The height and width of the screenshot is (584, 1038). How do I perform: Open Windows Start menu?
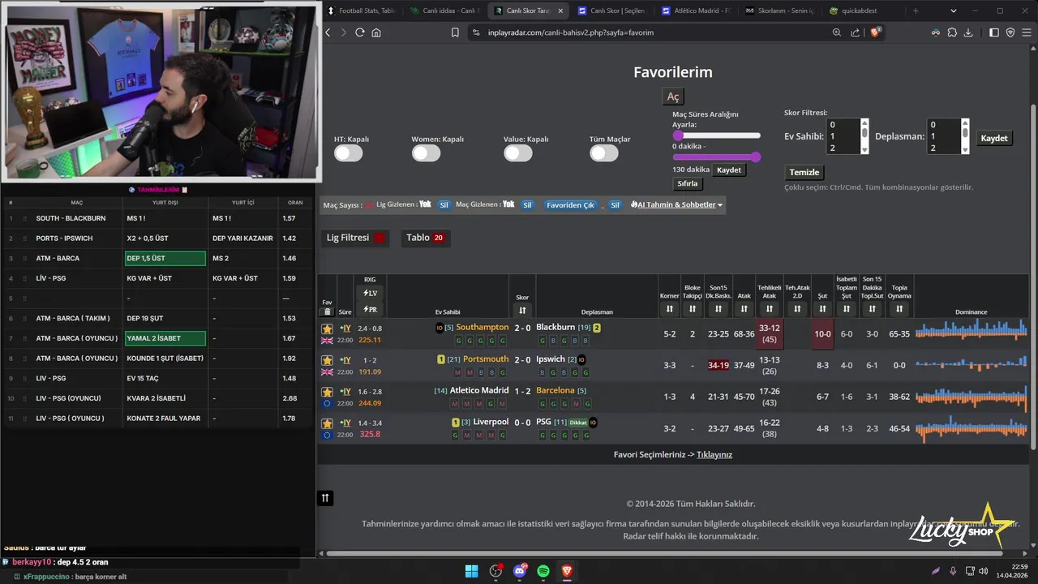471,571
